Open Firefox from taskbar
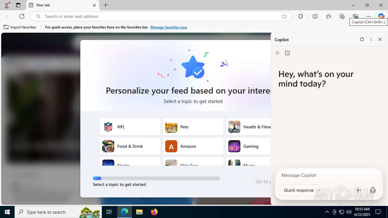The width and height of the screenshot is (388, 218). tap(154, 212)
